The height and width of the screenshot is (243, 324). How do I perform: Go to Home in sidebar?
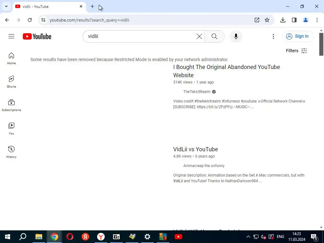(x=11, y=59)
